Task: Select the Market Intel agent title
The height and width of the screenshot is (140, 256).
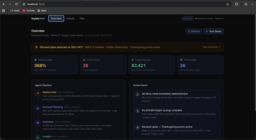Action: point(50,92)
